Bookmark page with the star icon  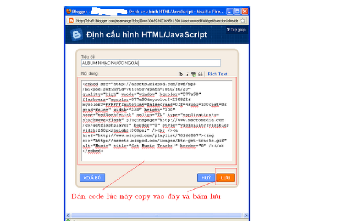click(x=242, y=21)
